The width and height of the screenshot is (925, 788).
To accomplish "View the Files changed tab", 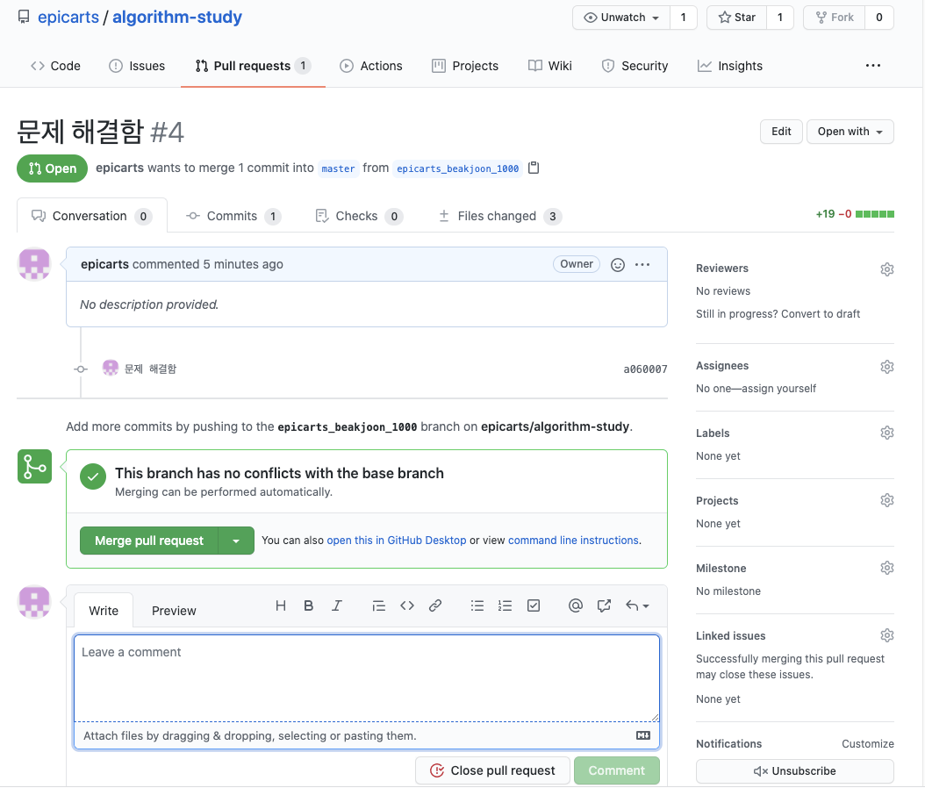I will 499,217.
